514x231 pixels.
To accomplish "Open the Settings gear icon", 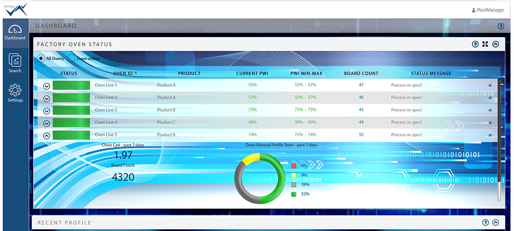I will point(15,92).
